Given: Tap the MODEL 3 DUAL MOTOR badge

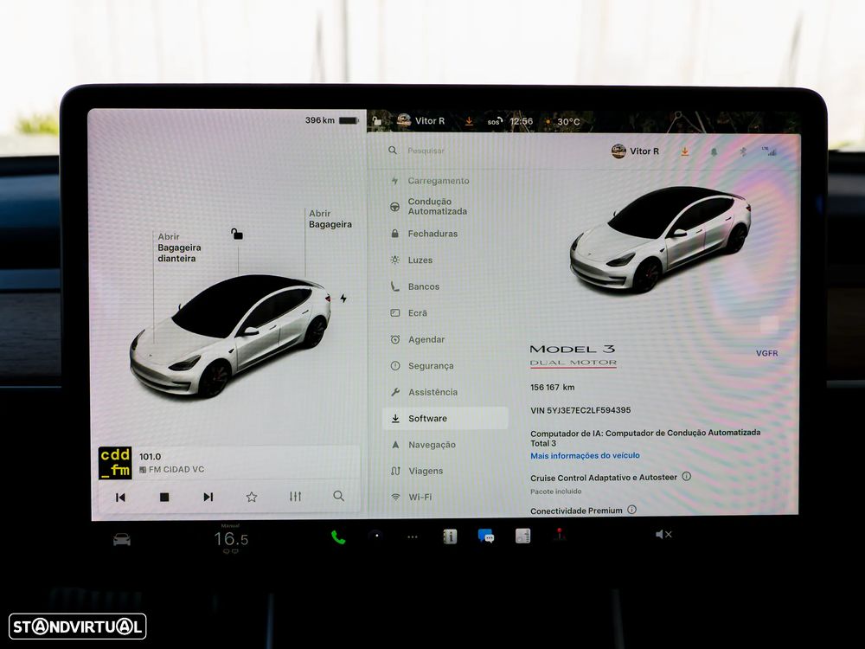Looking at the screenshot, I should [x=573, y=356].
